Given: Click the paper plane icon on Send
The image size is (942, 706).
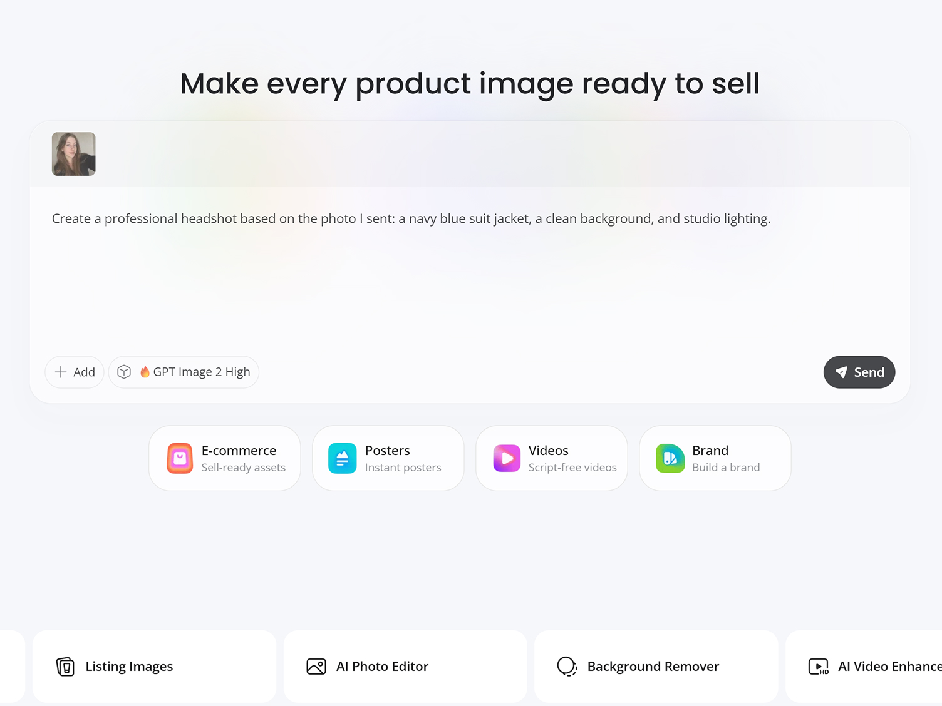Looking at the screenshot, I should pyautogui.click(x=841, y=372).
